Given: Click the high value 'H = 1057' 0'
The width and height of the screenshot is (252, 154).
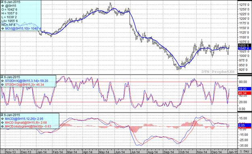Looking at the screenshot, I should (9, 13).
